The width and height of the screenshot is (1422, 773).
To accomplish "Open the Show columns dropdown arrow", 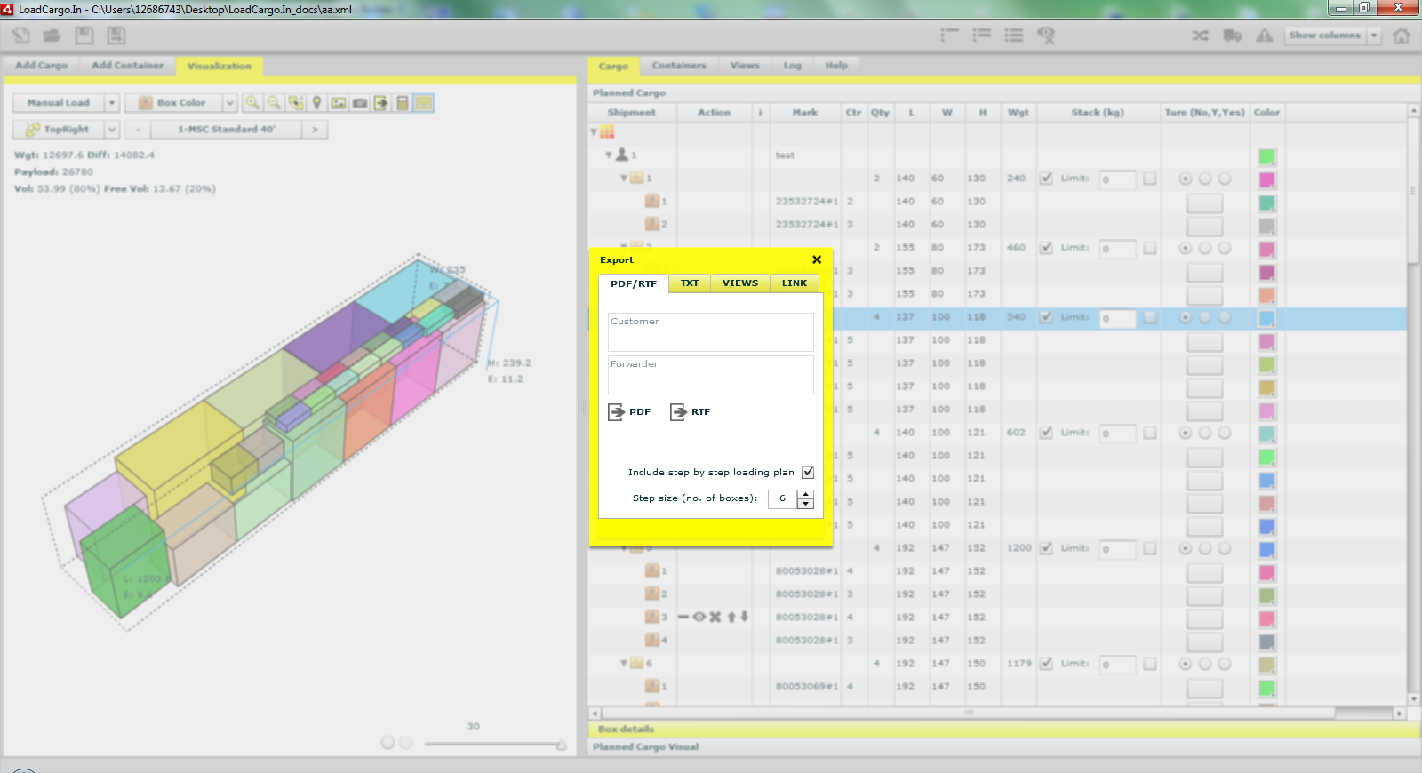I will click(1374, 36).
